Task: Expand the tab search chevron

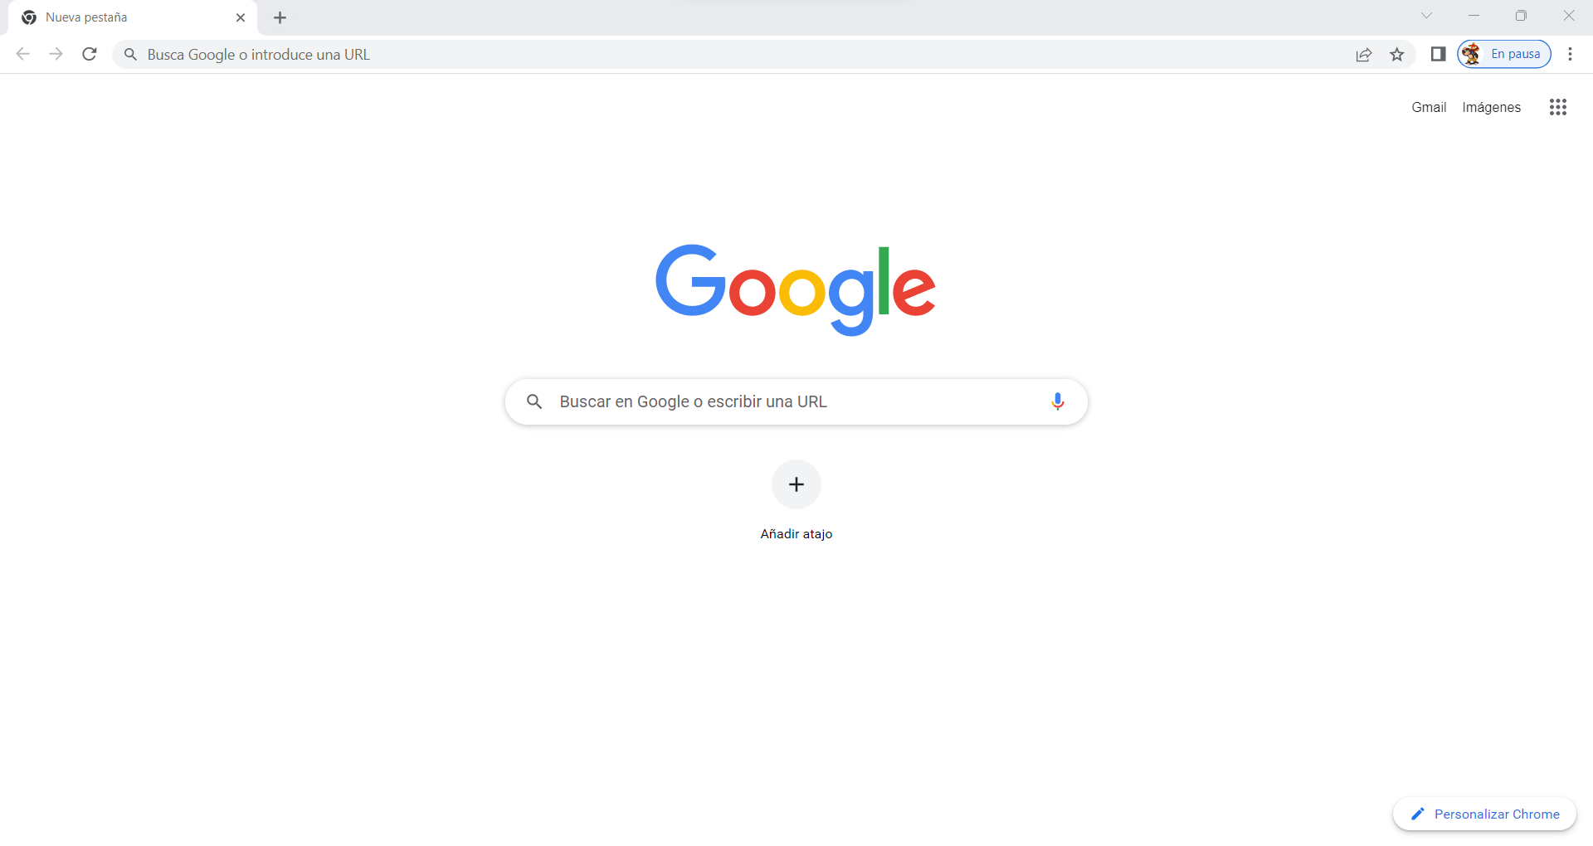Action: (1426, 16)
